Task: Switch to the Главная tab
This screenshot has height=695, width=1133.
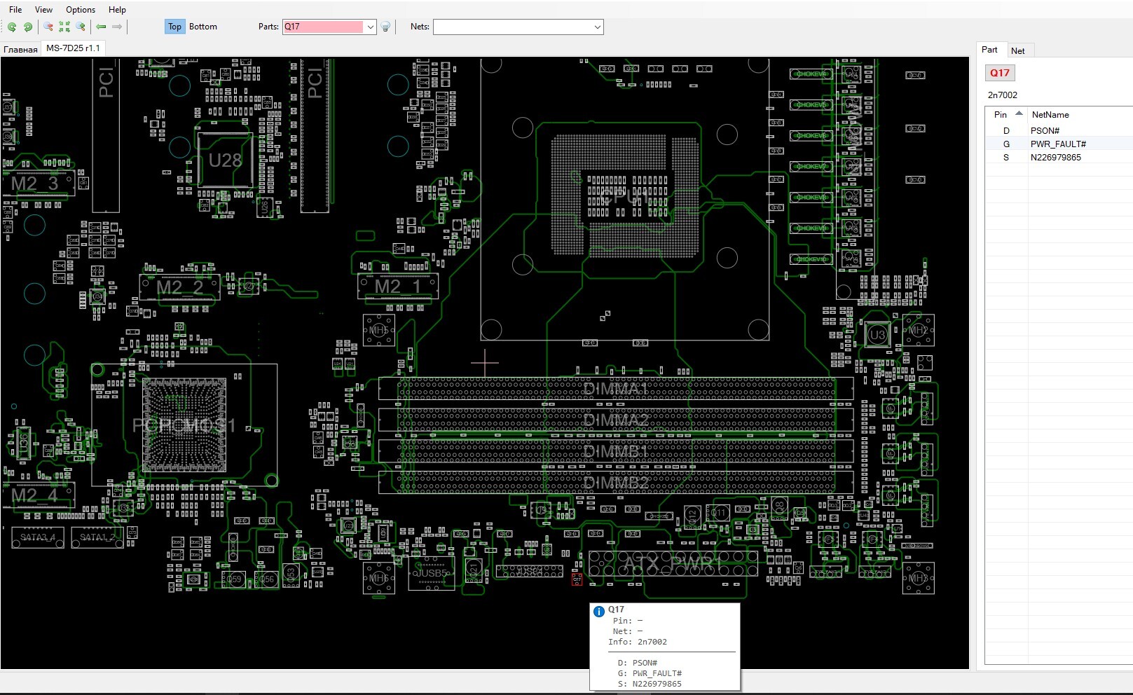Action: [20, 49]
